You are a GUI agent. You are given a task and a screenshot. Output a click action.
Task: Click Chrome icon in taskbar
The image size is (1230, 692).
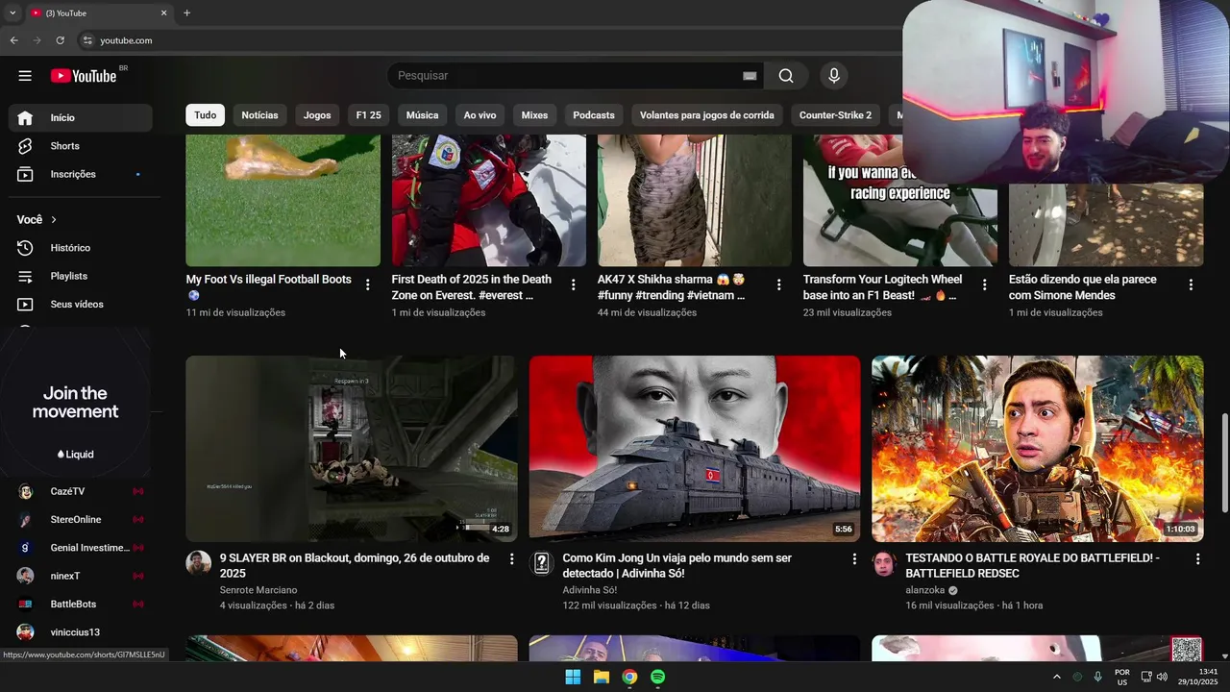click(629, 677)
